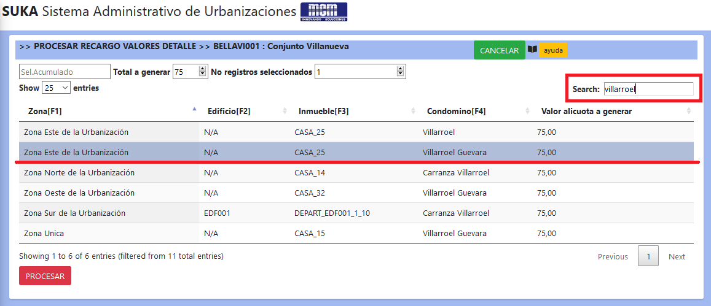The height and width of the screenshot is (306, 711).
Task: Focus the Search input field
Action: point(648,89)
